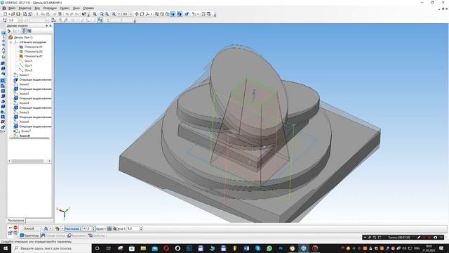Image resolution: width=449 pixels, height=253 pixels.
Task: Click second Уклон 1 direction toggle
Action: [114, 228]
